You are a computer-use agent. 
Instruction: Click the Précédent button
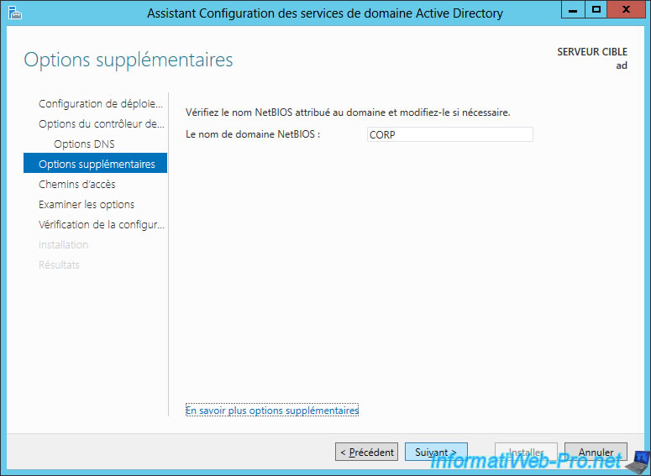coord(366,452)
